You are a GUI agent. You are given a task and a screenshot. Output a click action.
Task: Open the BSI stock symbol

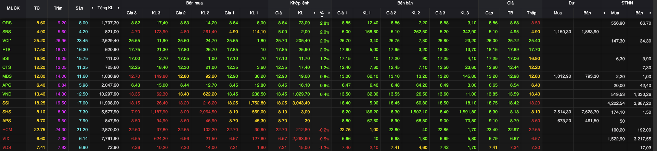pyautogui.click(x=6, y=59)
